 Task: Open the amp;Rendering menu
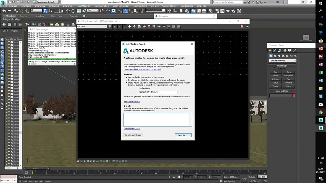(x=140, y=6)
